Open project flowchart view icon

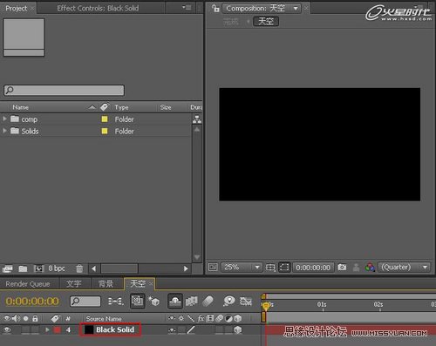tap(197, 119)
